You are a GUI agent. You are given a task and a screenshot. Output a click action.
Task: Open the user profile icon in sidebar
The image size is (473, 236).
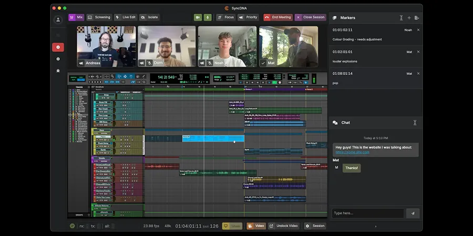click(x=58, y=19)
